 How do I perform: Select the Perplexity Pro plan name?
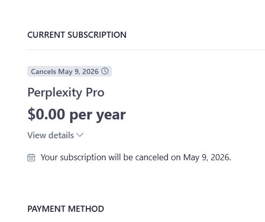66,93
